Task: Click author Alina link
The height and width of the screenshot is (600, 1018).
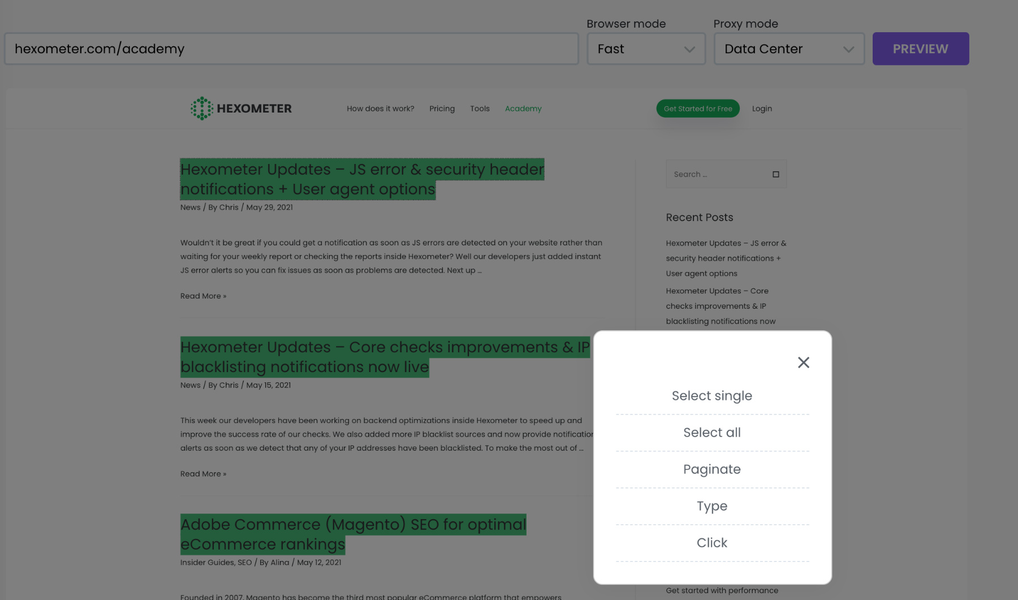Action: click(x=279, y=563)
